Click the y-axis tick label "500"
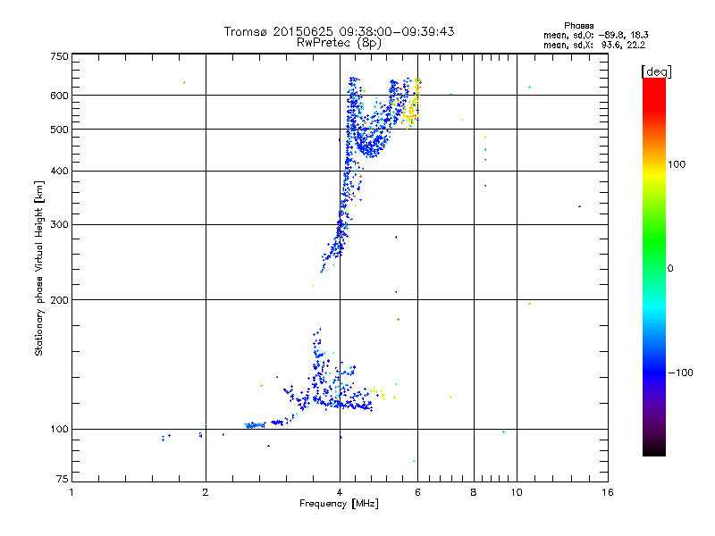715x536 pixels. (59, 130)
